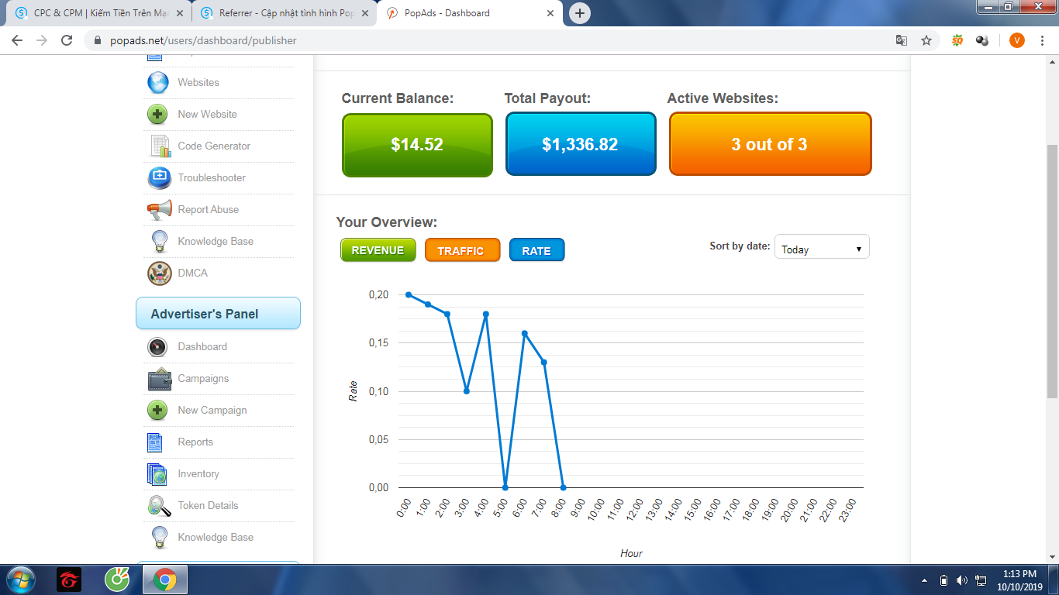Open the taskbar clock showing 1:13 PM
This screenshot has width=1059, height=595.
click(x=1019, y=580)
